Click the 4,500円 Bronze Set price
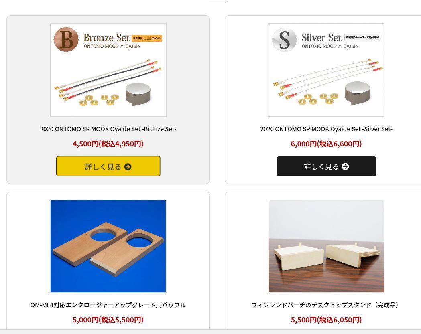The image size is (421, 334). tap(108, 144)
